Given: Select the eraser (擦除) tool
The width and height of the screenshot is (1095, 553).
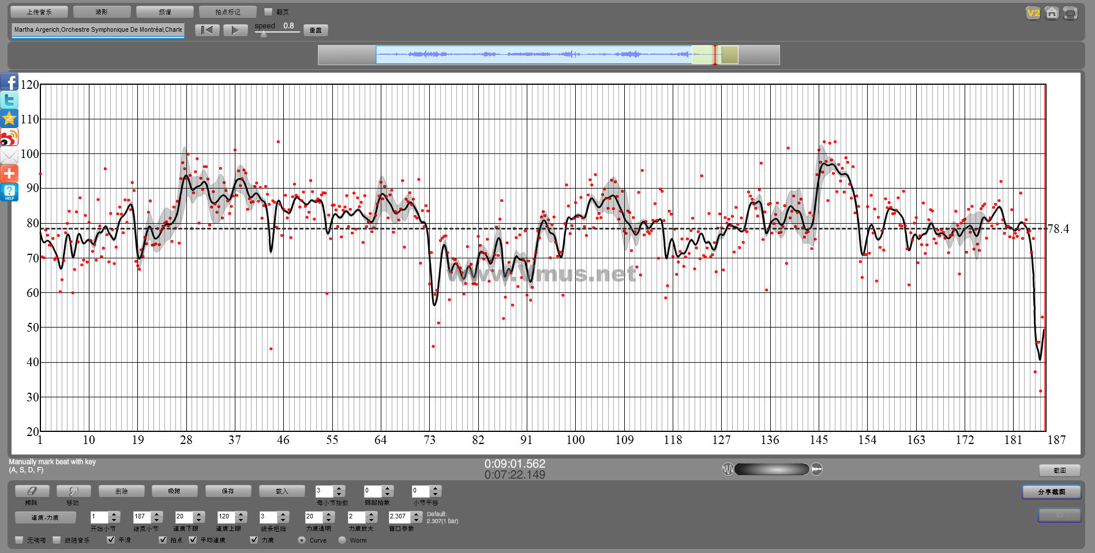Looking at the screenshot, I should coord(32,491).
